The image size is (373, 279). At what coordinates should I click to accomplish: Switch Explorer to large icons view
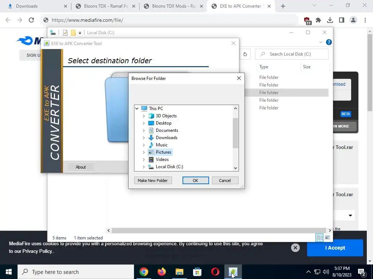point(327,238)
